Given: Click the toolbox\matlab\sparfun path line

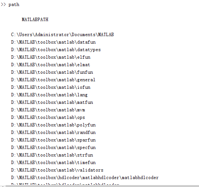Looking at the screenshot, I should [x=53, y=140].
